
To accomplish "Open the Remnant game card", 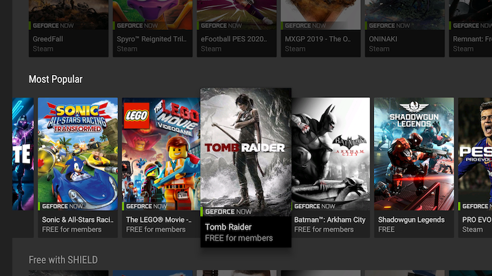I will [x=470, y=29].
